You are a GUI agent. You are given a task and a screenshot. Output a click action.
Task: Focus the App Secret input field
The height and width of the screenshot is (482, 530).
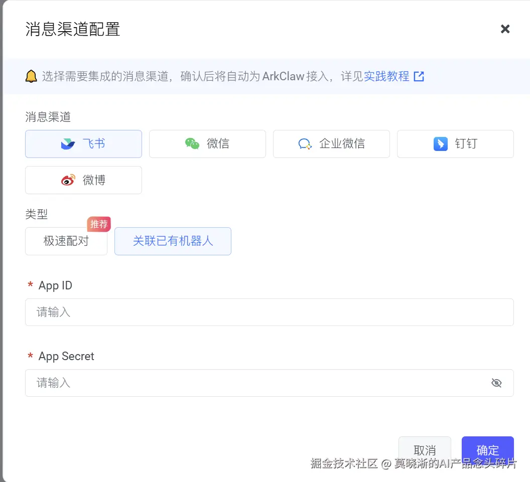270,383
